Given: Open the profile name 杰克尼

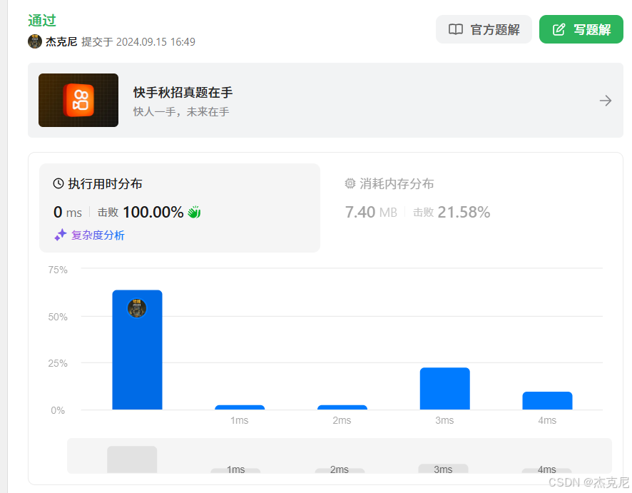Looking at the screenshot, I should point(61,42).
